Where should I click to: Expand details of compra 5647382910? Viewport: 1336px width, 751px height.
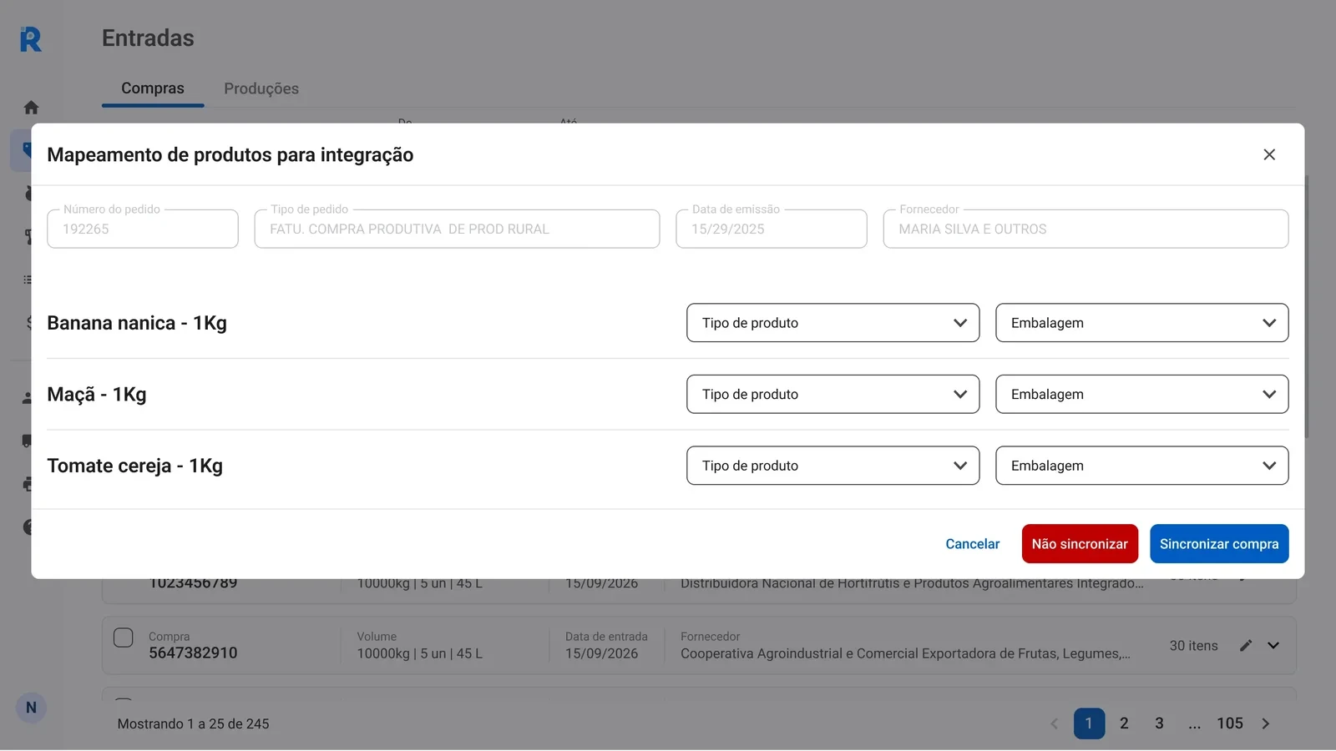[x=1273, y=645]
